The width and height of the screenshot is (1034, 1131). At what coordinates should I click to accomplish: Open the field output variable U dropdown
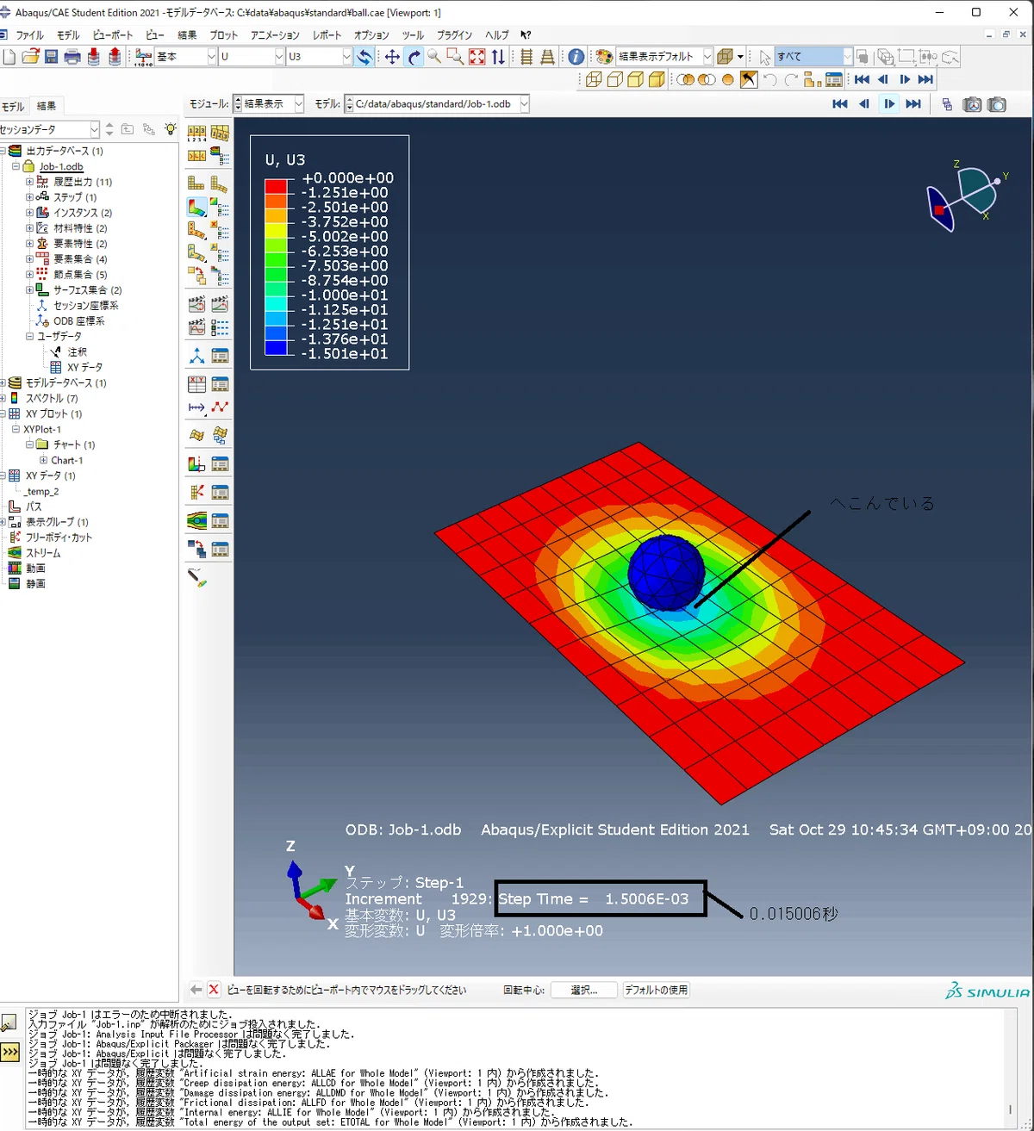click(x=279, y=57)
